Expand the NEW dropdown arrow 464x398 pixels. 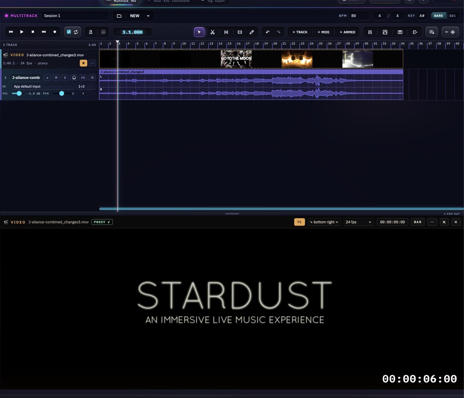point(148,16)
